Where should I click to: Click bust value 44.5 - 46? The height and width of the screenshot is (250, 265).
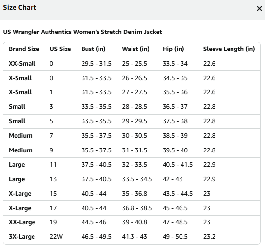[94, 222]
